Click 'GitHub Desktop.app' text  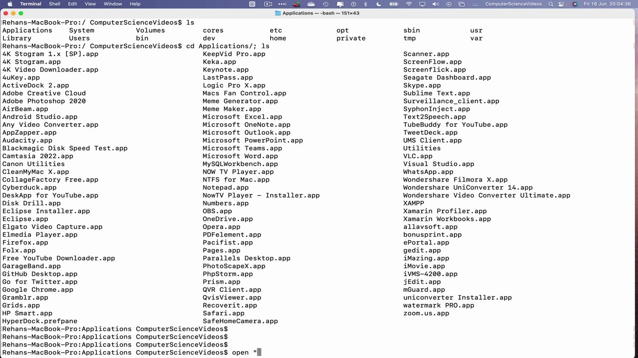click(x=40, y=274)
